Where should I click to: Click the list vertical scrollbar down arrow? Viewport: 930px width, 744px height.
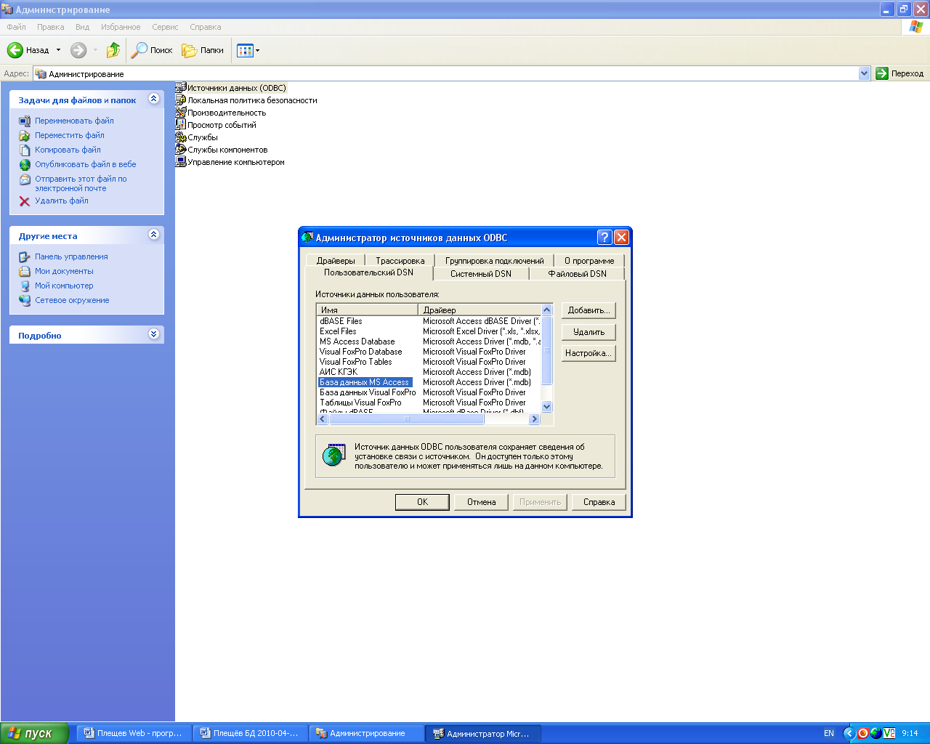click(547, 407)
